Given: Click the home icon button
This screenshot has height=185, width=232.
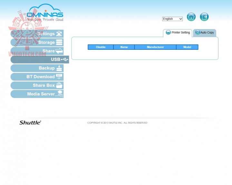Looking at the screenshot, I should (x=191, y=17).
